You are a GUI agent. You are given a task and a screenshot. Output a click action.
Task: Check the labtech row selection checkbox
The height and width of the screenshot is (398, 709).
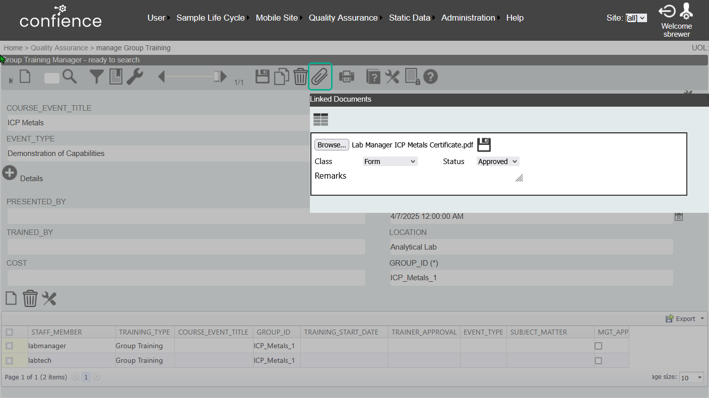9,360
